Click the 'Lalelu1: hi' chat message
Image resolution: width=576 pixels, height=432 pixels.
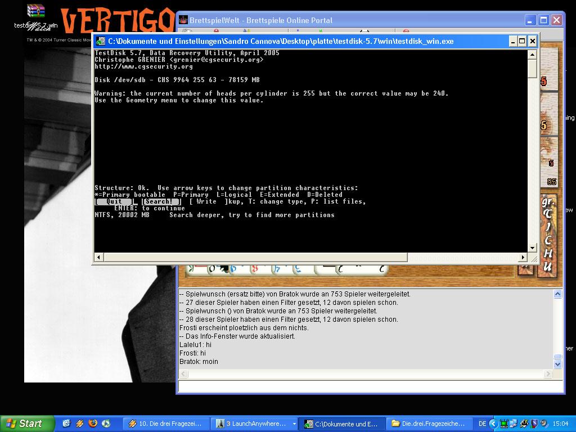point(195,345)
